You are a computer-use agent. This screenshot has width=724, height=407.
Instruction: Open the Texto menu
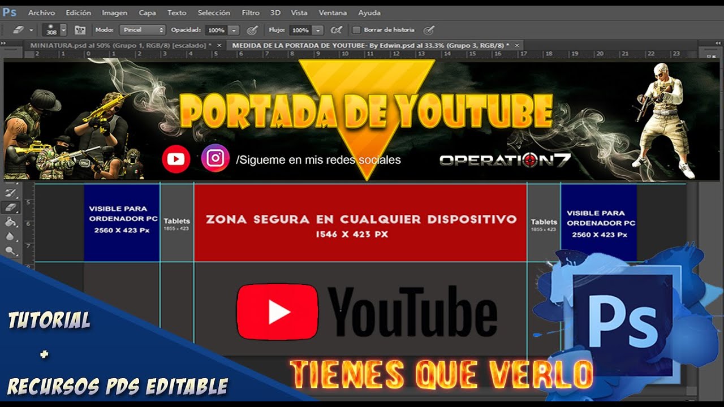(177, 12)
